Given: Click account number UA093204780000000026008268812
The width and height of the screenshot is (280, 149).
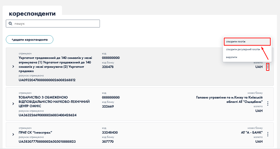Looking at the screenshot, I should point(47,80).
